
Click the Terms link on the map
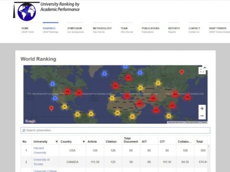[x=204, y=122]
